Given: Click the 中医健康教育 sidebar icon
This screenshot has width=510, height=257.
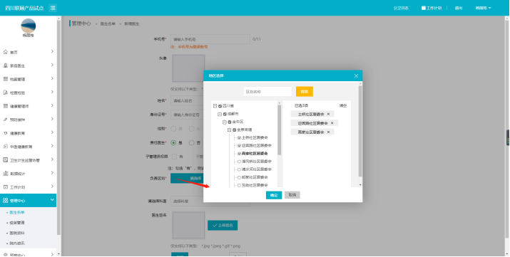Looking at the screenshot, I should coord(5,147).
